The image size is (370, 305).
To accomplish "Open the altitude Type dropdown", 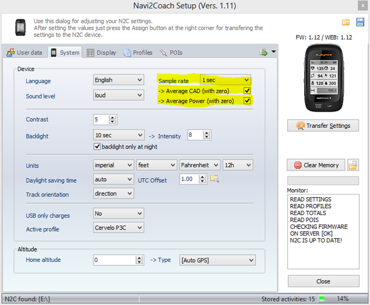I will pos(217,260).
